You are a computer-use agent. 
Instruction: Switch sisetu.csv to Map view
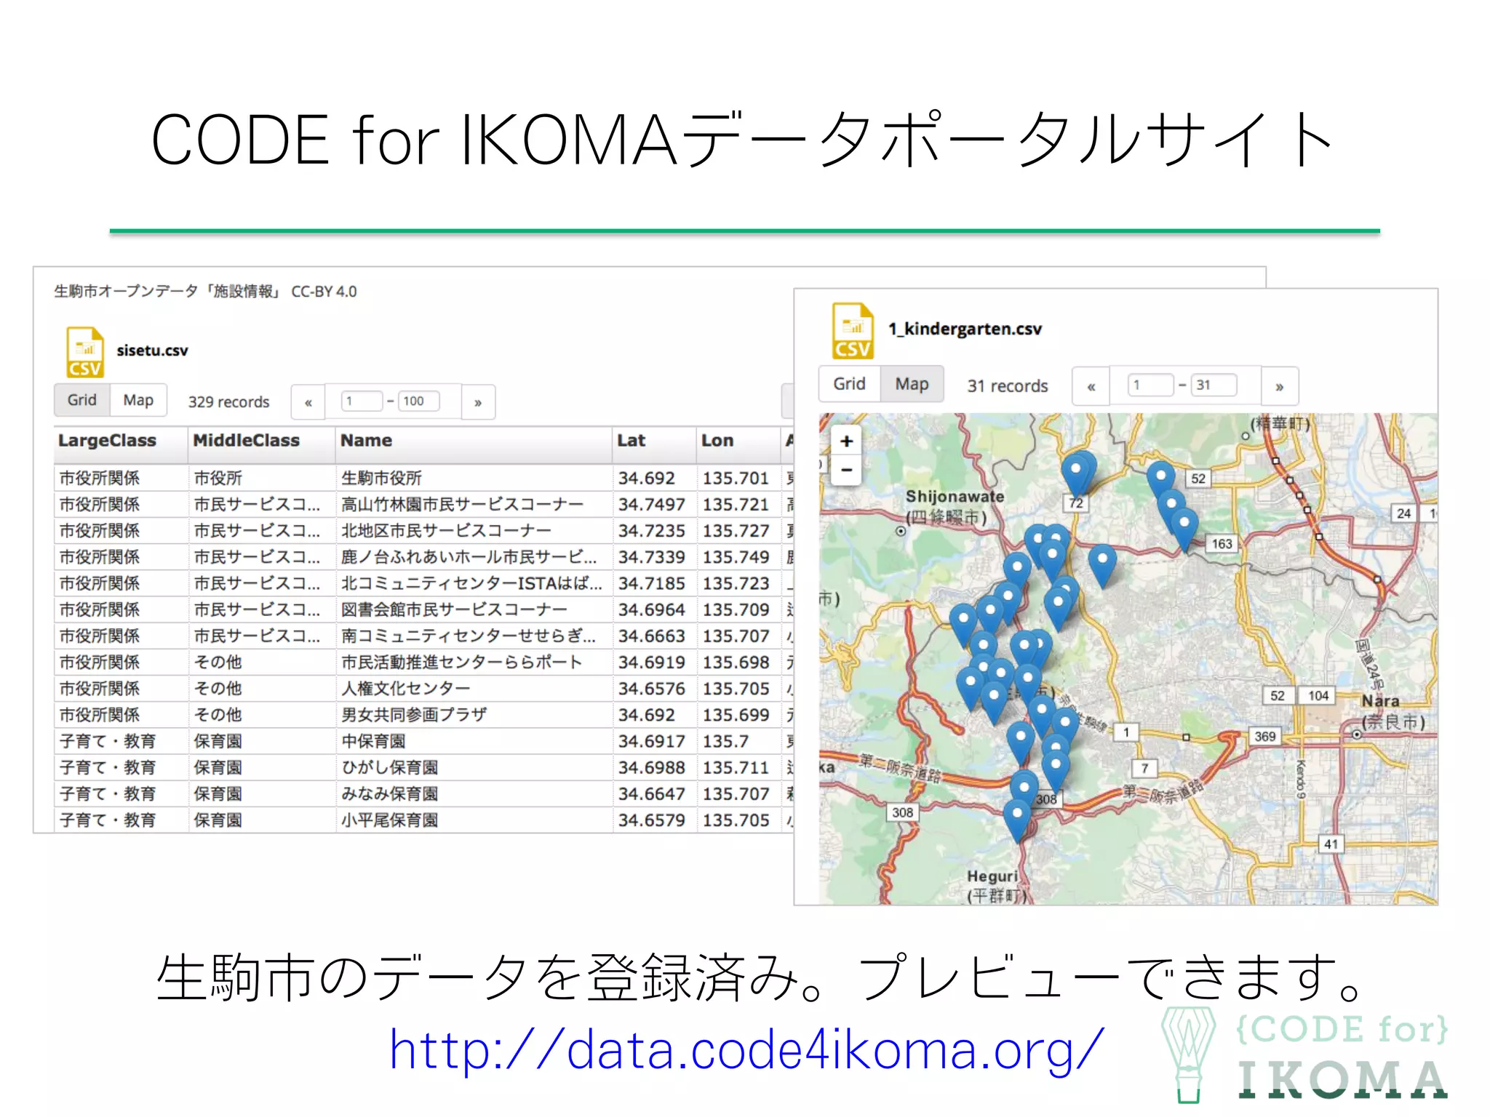pos(138,400)
